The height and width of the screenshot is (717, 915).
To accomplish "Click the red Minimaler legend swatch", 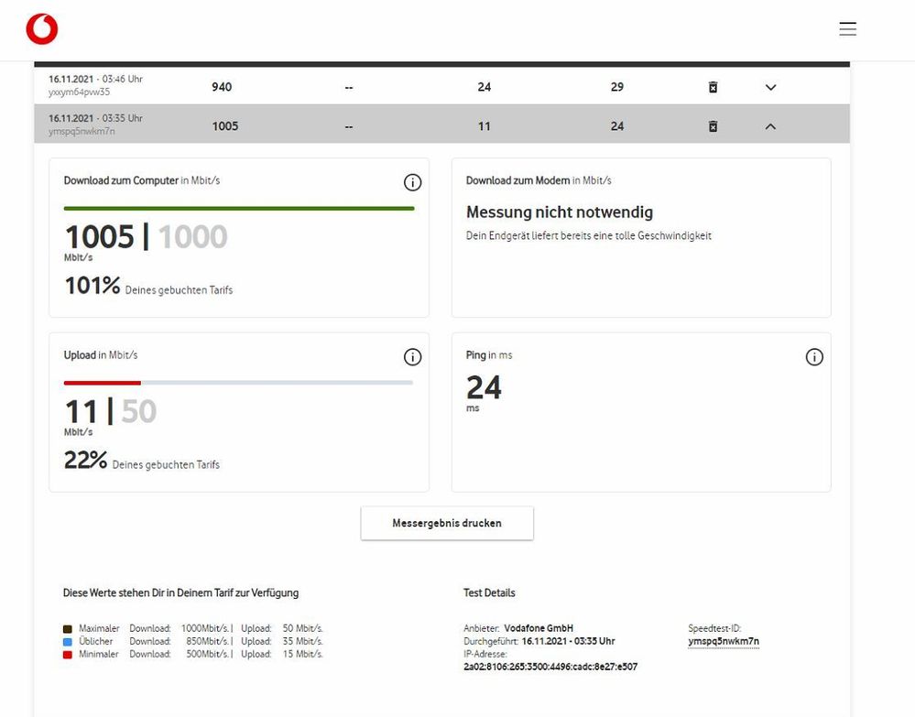I will click(x=67, y=655).
